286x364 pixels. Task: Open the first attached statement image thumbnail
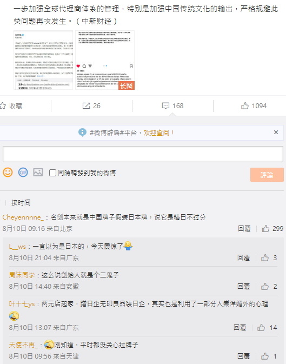coord(43,60)
